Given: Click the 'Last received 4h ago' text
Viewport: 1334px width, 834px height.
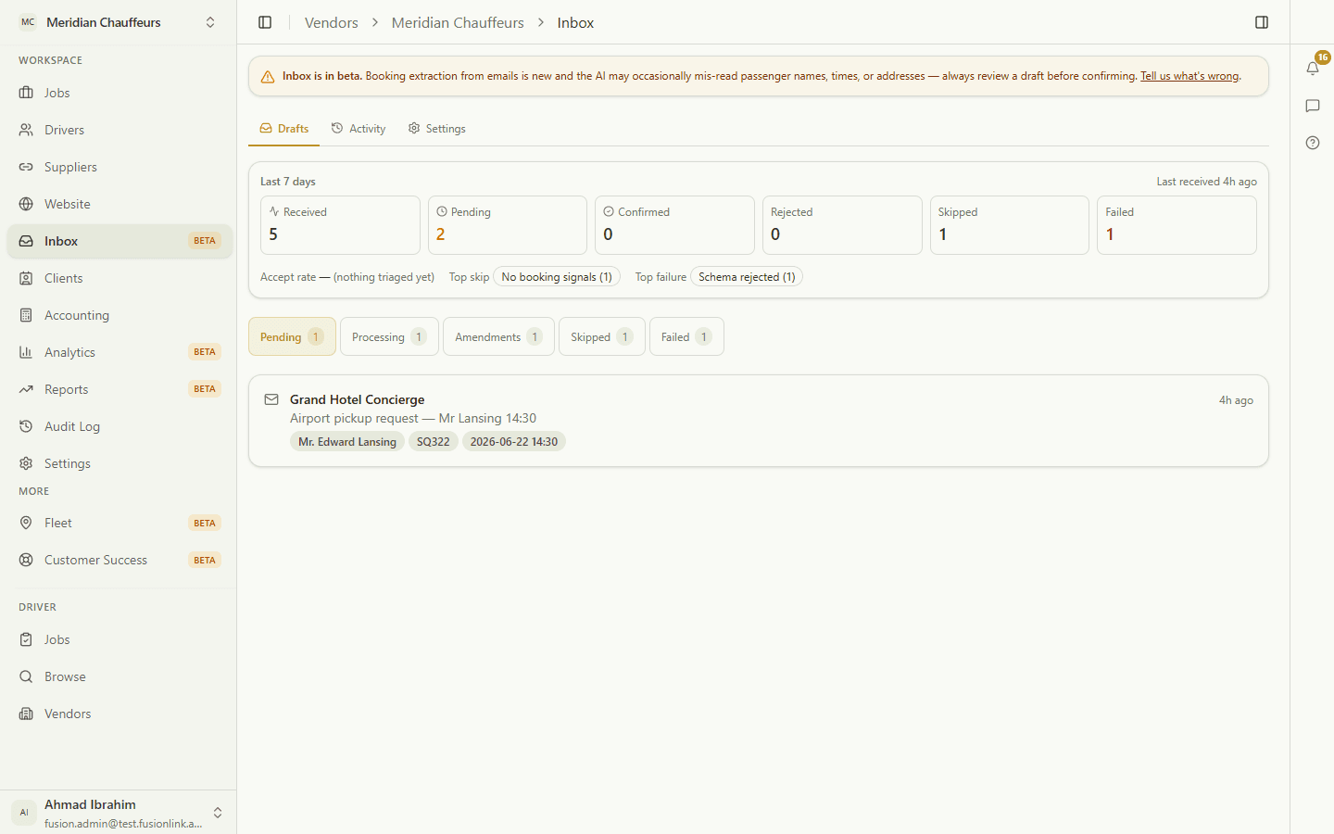Looking at the screenshot, I should click(1206, 182).
